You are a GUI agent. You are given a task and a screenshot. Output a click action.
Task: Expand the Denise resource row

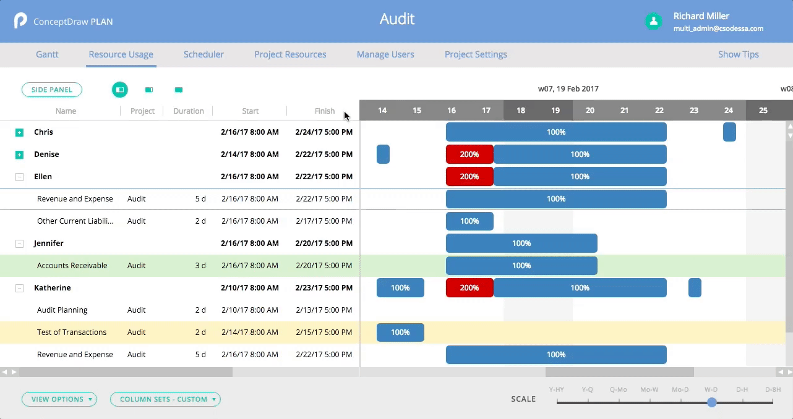point(19,154)
